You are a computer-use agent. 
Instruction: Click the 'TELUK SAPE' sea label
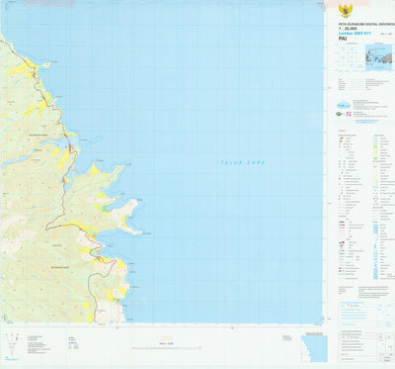pos(243,162)
